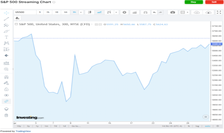Toggle log scale at chart bottom
The height and width of the screenshot is (133, 224).
[197, 126]
